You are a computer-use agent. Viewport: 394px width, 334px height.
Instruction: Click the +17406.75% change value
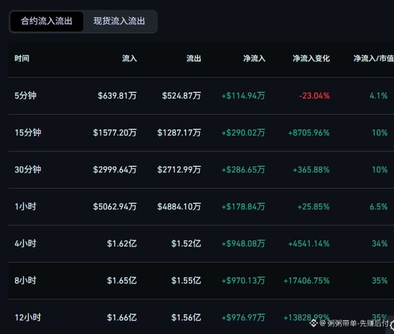tap(306, 280)
